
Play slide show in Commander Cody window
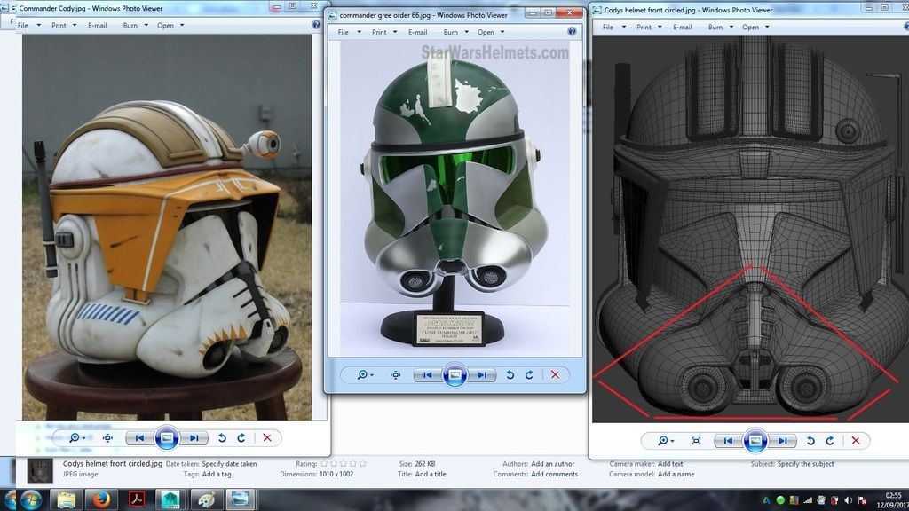point(166,438)
